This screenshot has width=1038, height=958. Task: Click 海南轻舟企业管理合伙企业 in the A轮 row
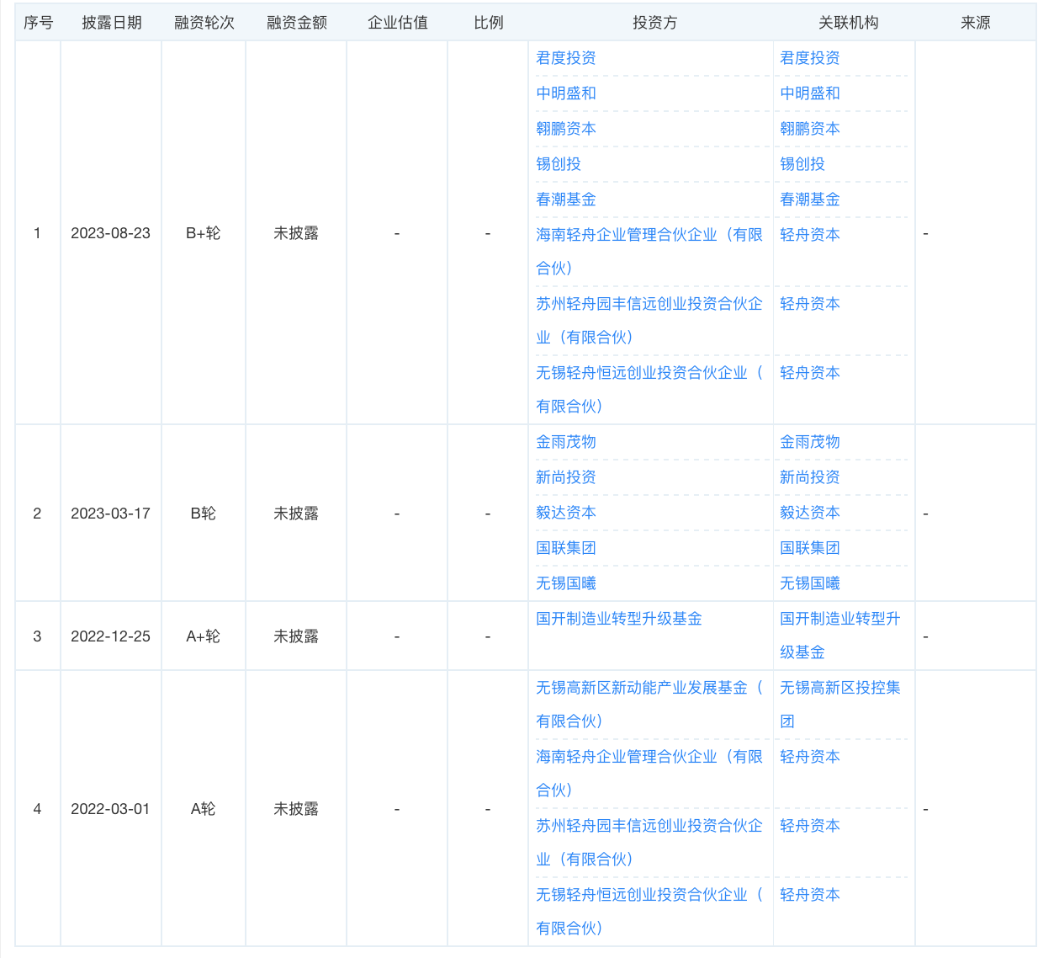(x=649, y=774)
